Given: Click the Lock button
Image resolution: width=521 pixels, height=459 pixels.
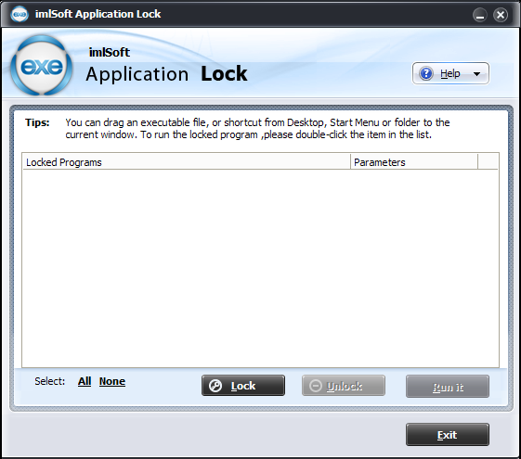Looking at the screenshot, I should pos(243,386).
